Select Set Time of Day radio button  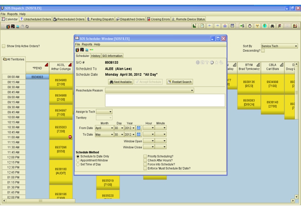click(x=78, y=164)
